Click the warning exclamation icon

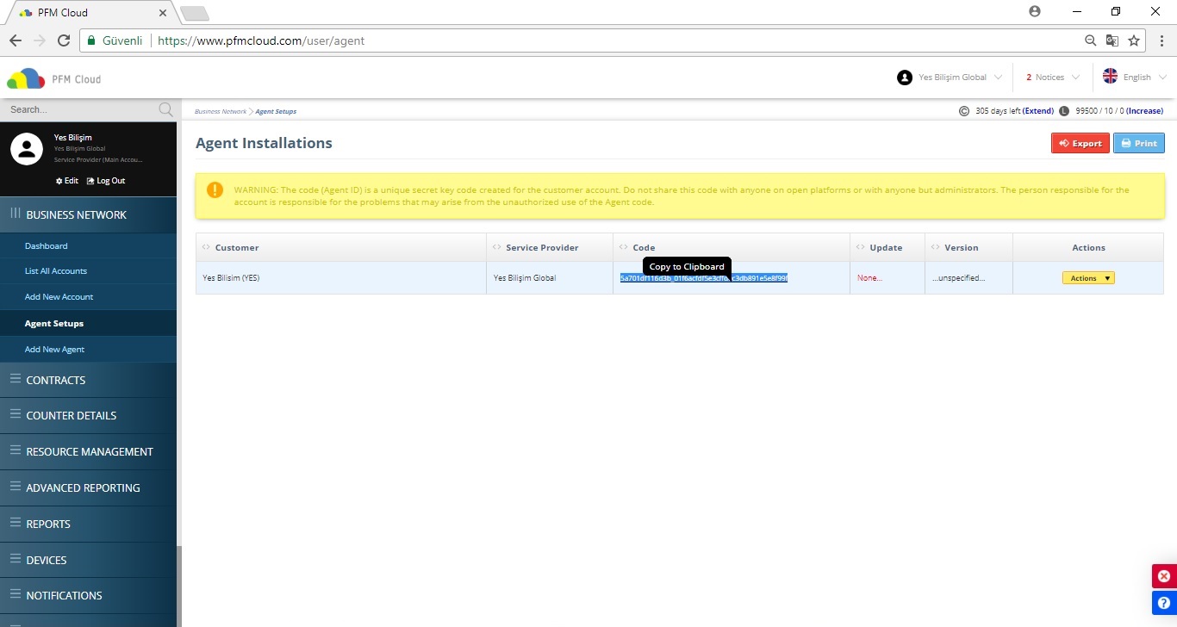point(215,189)
